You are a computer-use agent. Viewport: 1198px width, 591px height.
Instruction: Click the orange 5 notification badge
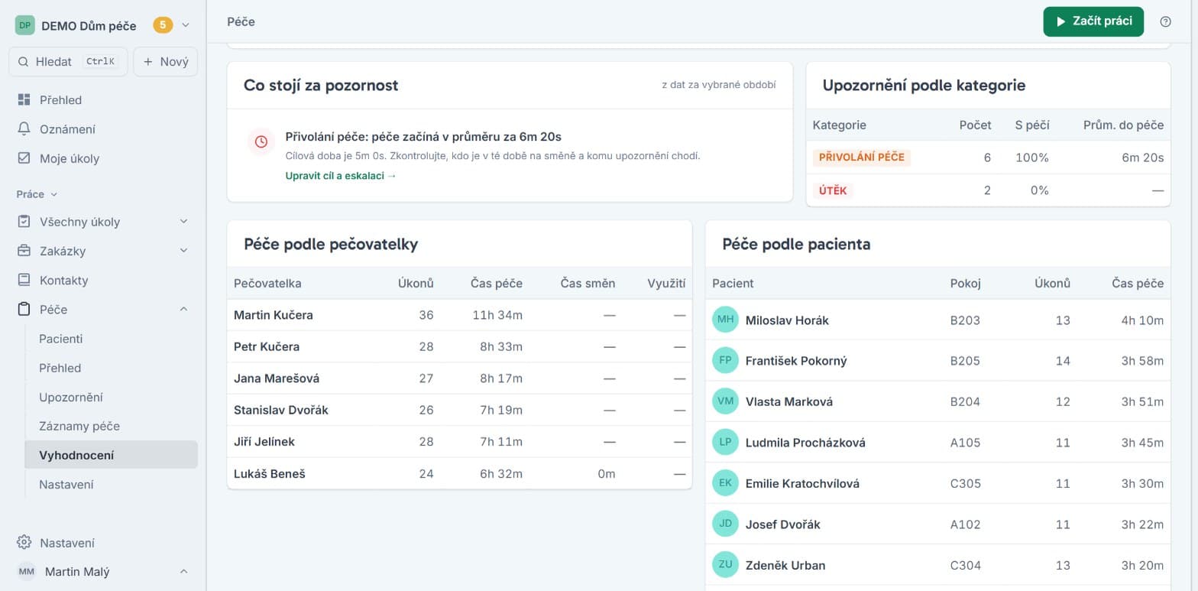tap(163, 25)
